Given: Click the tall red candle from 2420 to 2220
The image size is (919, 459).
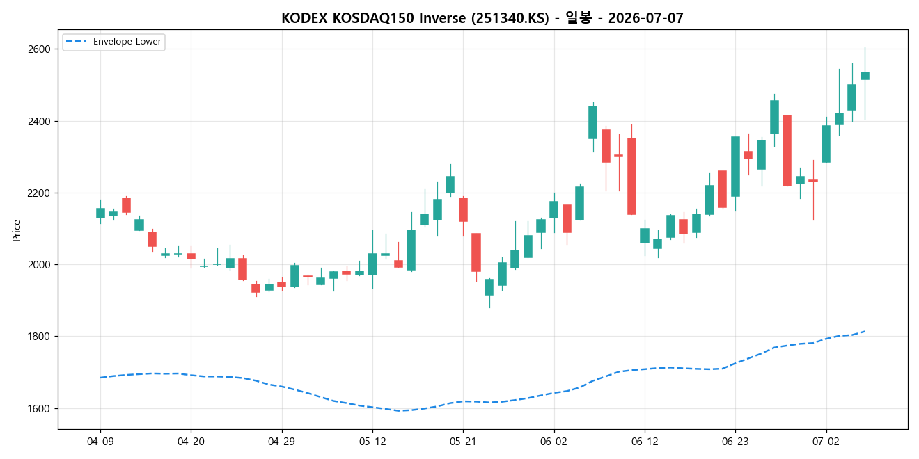Looking at the screenshot, I should 787,150.
